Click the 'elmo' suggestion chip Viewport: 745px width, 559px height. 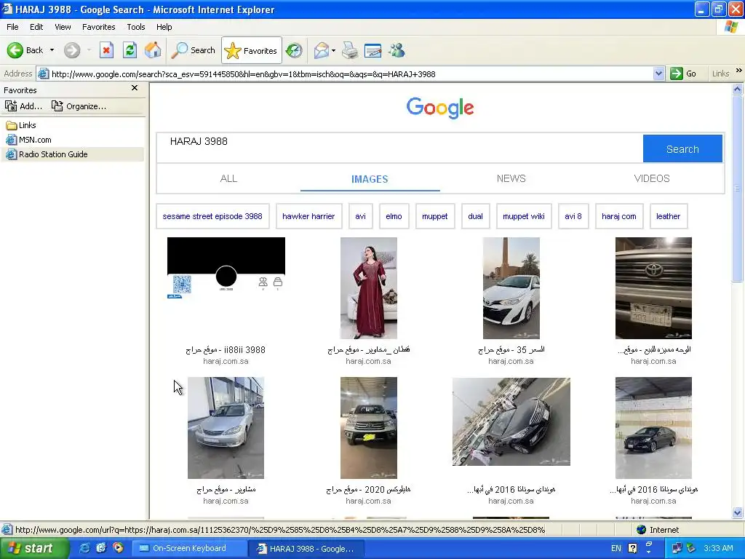tap(394, 216)
